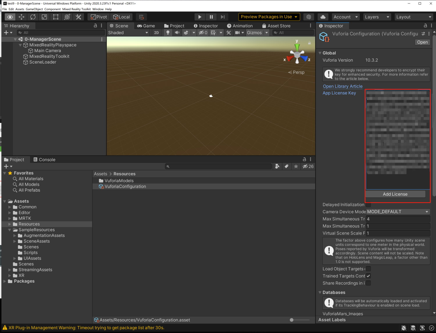Toggle scene effects icon

(x=186, y=33)
